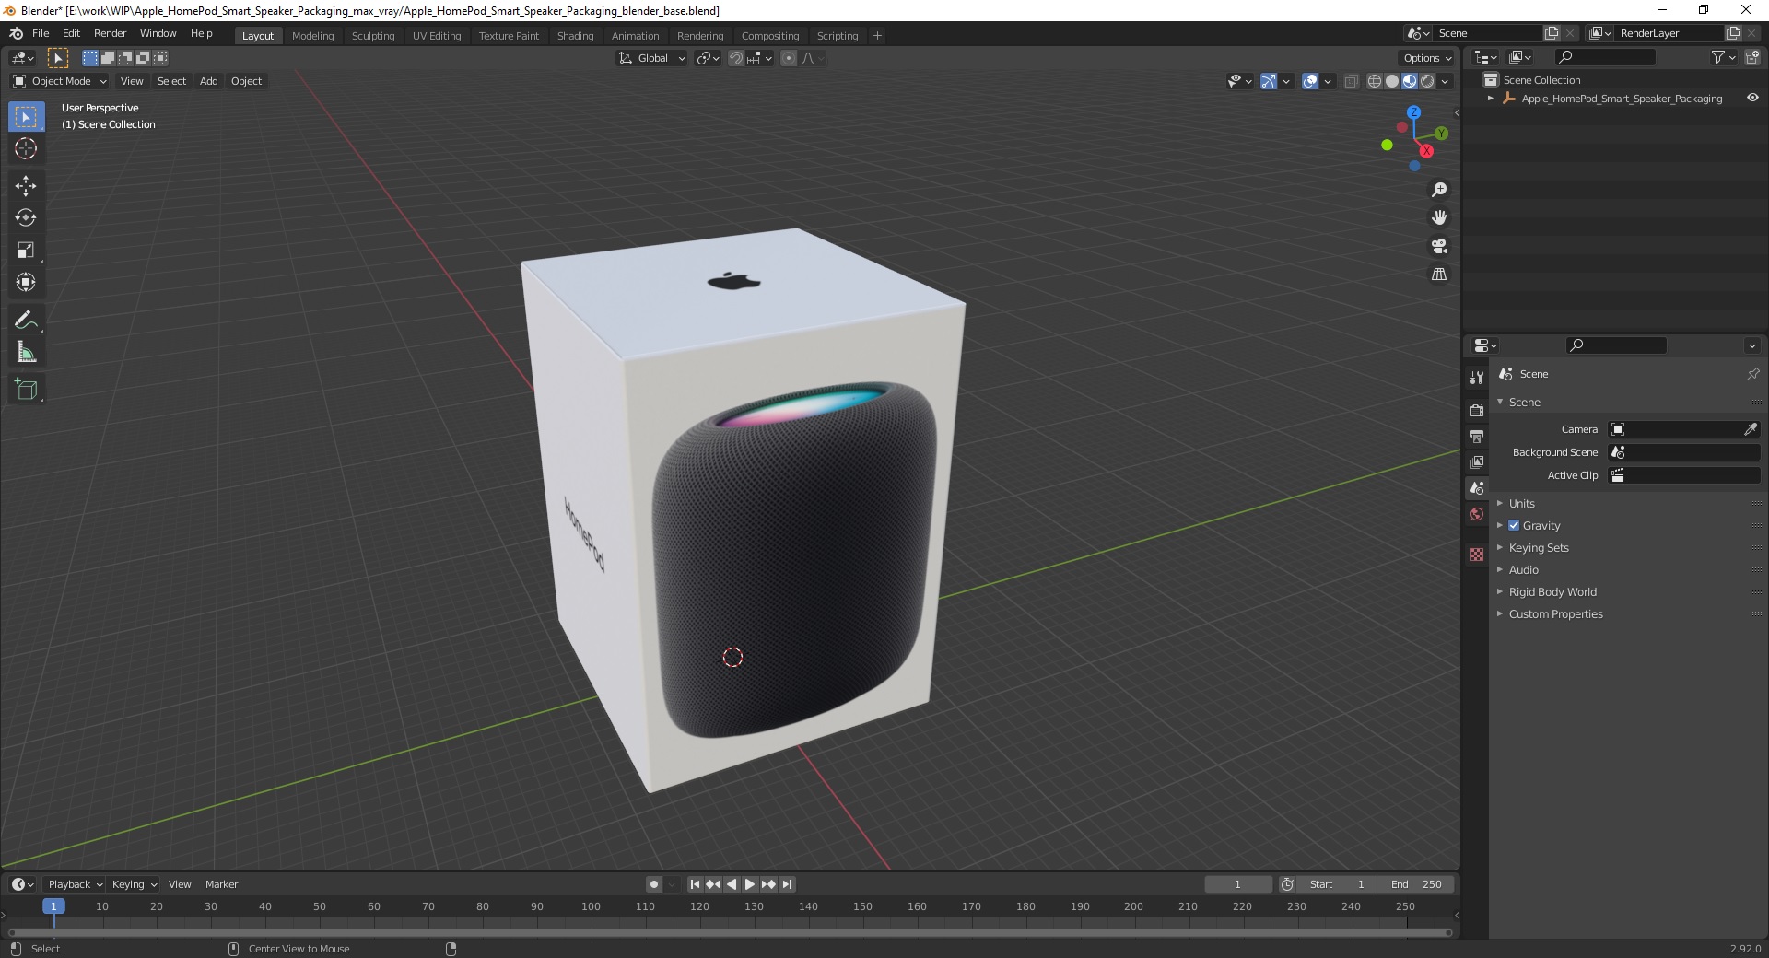
Task: Select the Move tool in the toolbar
Action: click(26, 185)
